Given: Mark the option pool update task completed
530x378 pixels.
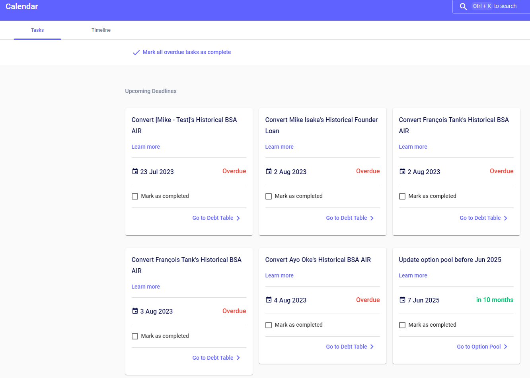Looking at the screenshot, I should 402,325.
